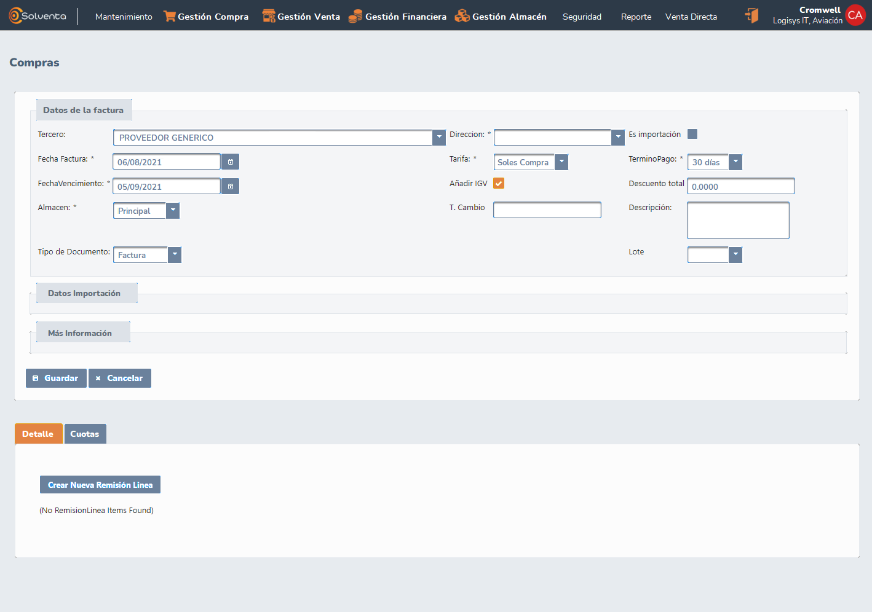Open Gestión Financiera coins menu
872x612 pixels.
coord(398,17)
